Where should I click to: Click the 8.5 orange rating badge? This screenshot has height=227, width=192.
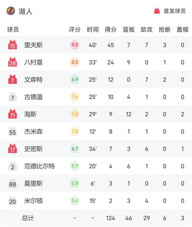point(75,62)
